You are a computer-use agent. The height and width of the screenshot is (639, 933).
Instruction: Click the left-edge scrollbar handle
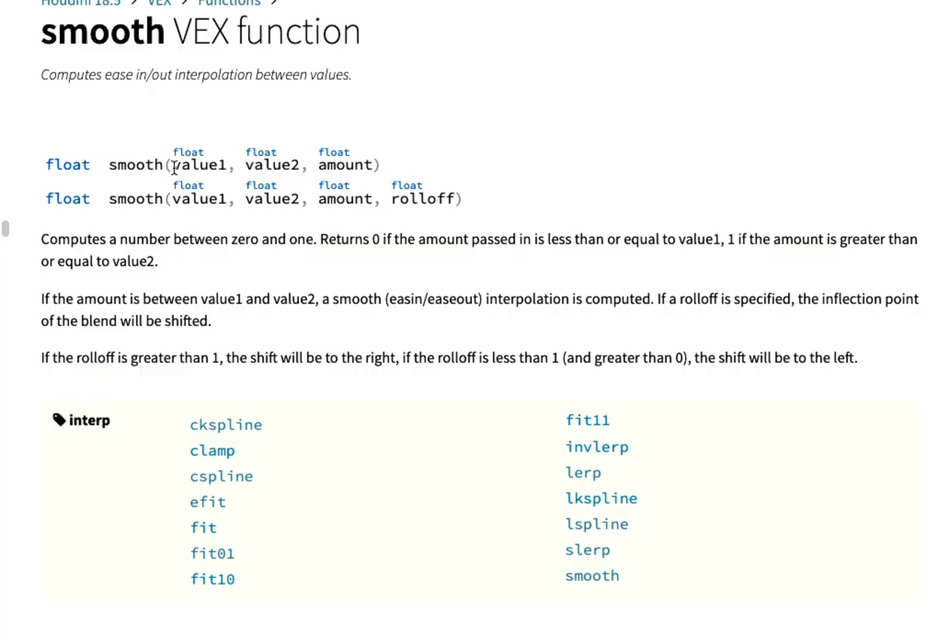pyautogui.click(x=6, y=228)
